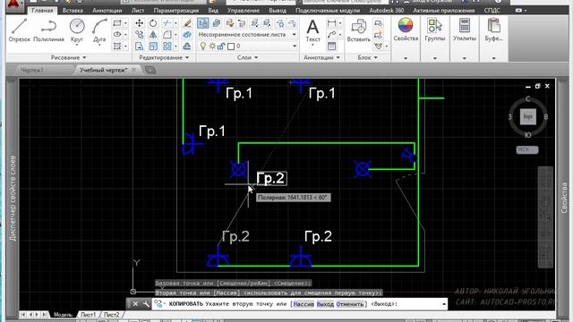This screenshot has height=322, width=573.
Task: Choose the Отменить command option
Action: click(x=350, y=304)
